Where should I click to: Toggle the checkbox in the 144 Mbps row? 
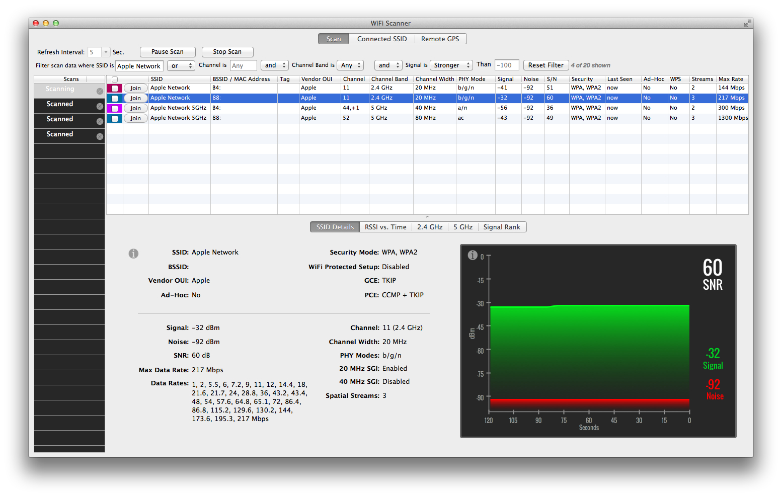click(115, 88)
